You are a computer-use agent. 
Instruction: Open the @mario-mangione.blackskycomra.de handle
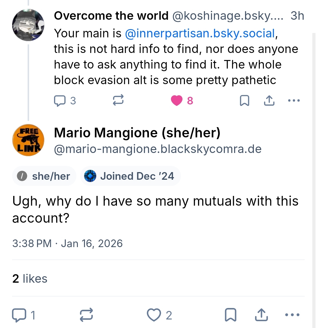157,149
